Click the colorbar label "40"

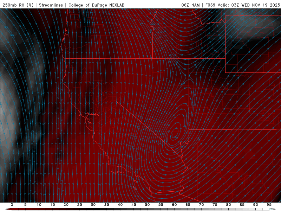pyautogui.click(x=120, y=205)
